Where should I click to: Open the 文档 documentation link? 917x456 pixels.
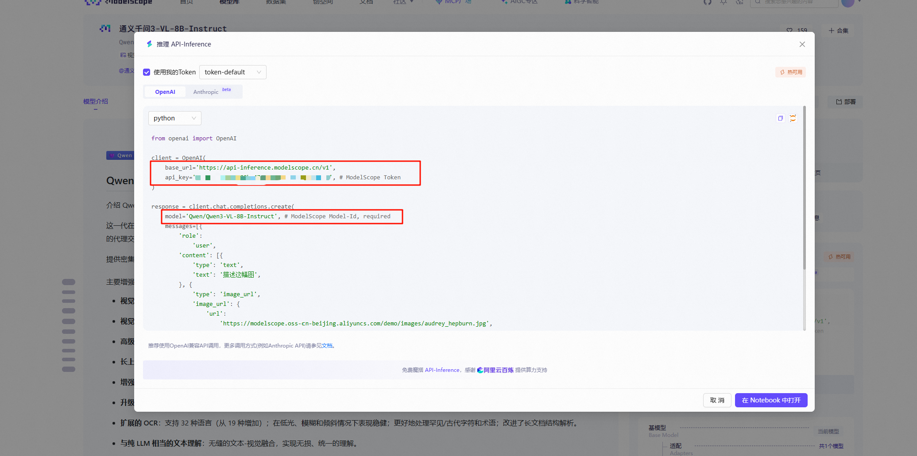click(x=327, y=346)
